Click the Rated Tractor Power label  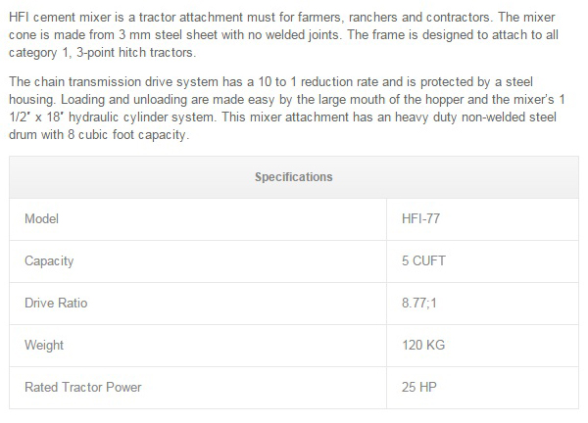(x=82, y=388)
